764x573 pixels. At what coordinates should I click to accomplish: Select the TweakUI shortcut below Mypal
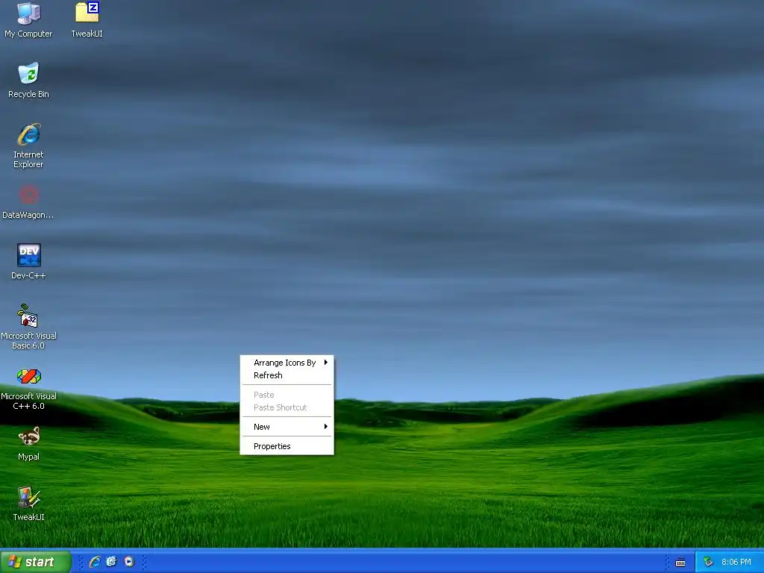tap(28, 504)
